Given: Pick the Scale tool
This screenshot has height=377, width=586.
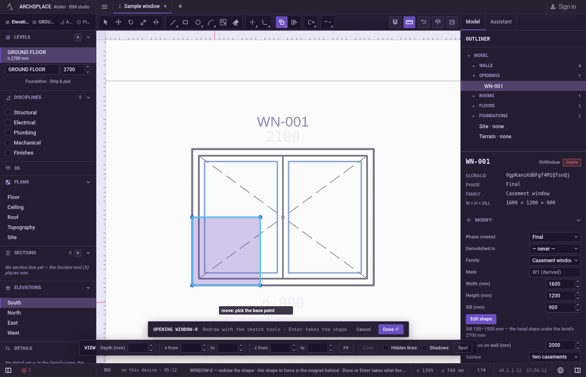Looking at the screenshot, I should point(144,22).
